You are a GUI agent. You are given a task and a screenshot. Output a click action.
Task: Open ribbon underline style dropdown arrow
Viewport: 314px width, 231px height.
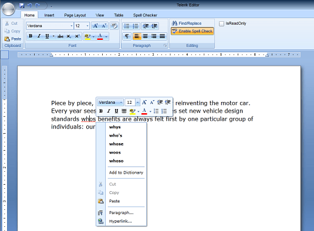pos(53,36)
